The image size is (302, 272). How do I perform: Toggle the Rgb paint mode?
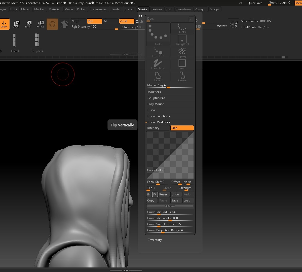pos(94,21)
